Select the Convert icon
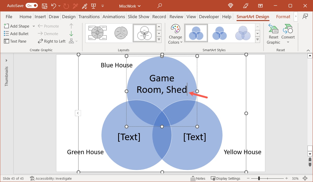This screenshot has height=182, width=313. (x=288, y=32)
